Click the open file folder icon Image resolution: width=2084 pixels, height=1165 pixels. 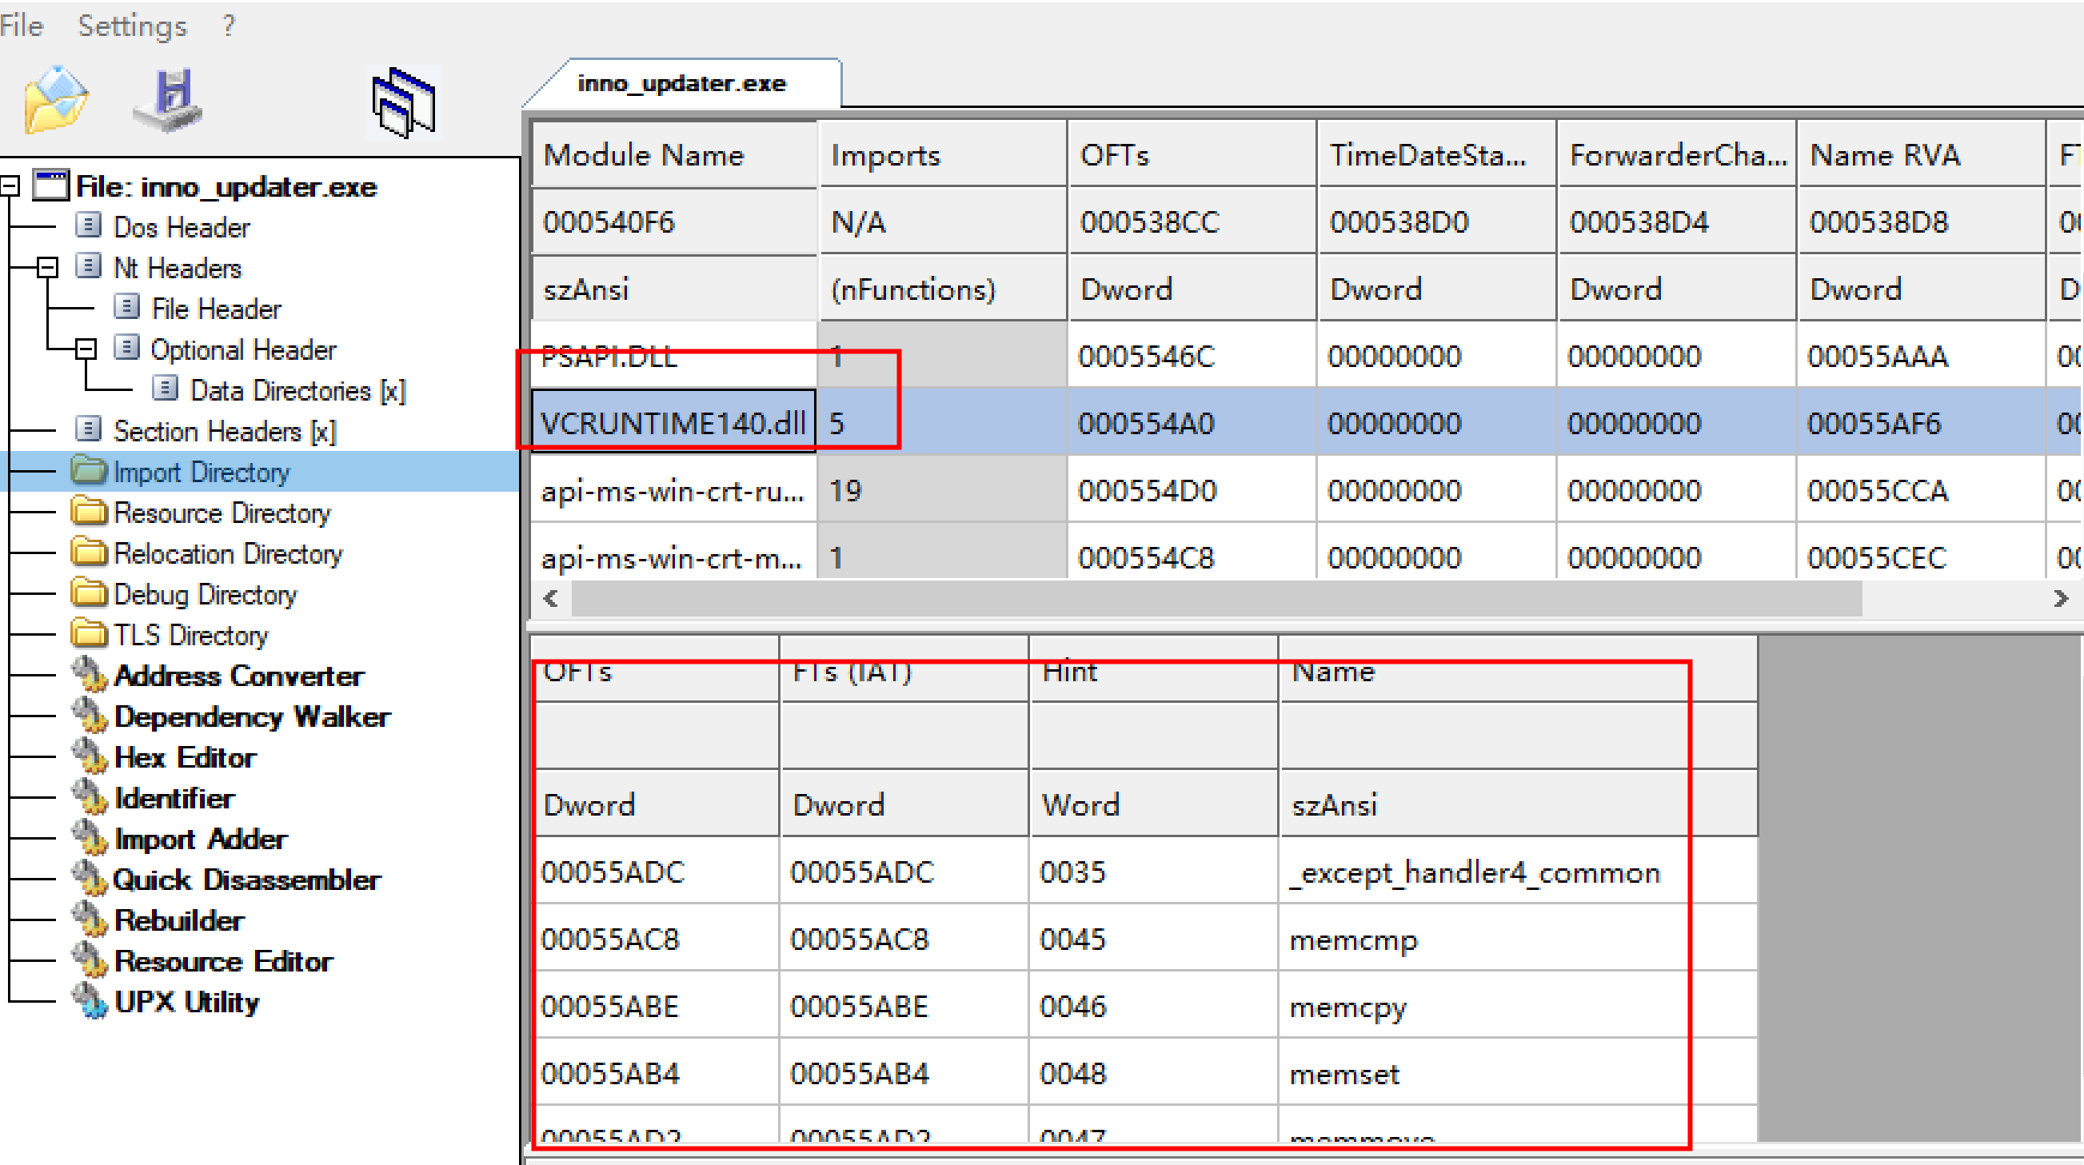pyautogui.click(x=55, y=100)
